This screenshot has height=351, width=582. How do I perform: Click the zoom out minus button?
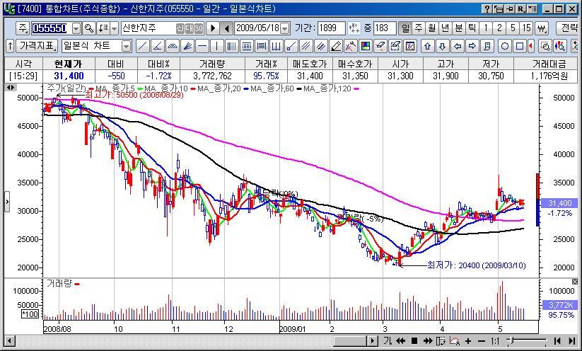point(481,341)
